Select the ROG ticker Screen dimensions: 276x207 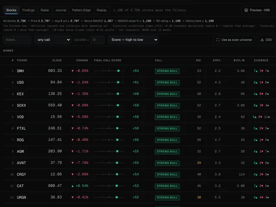click(20, 140)
